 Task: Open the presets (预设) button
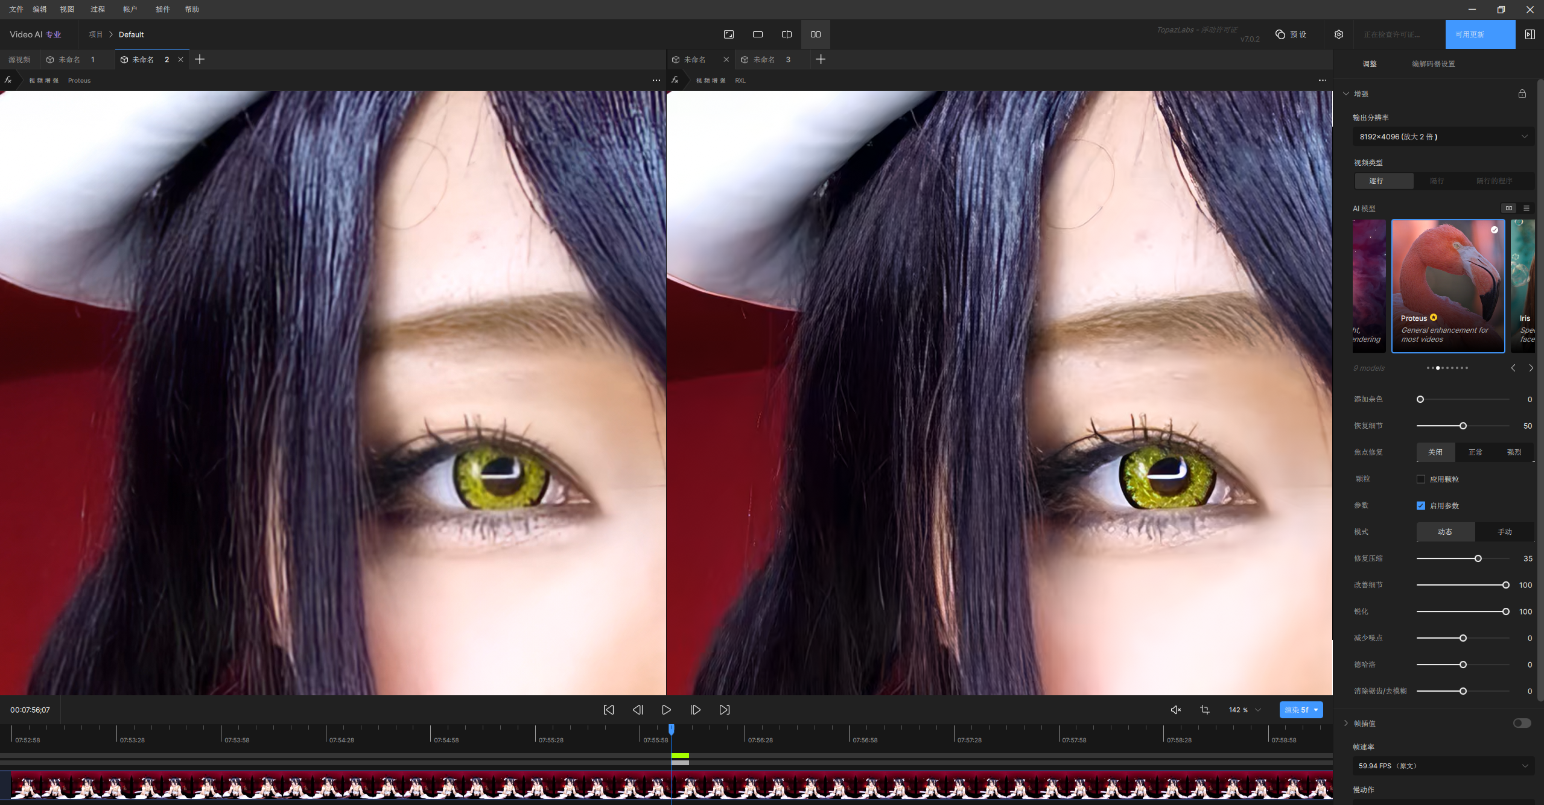tap(1291, 34)
